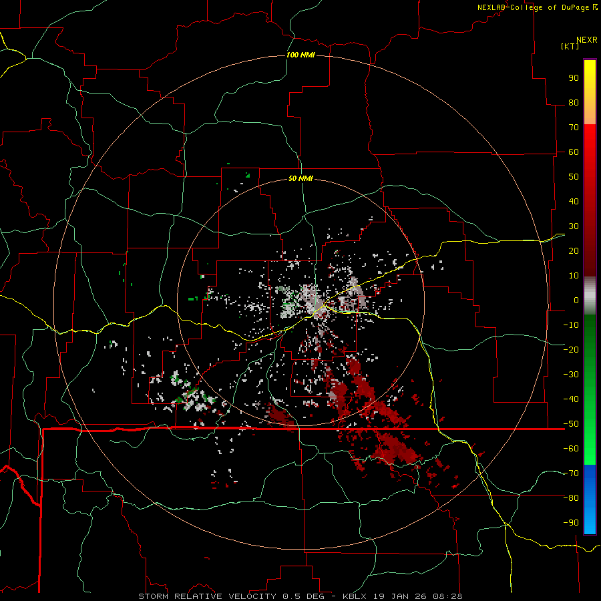Click the 20 value on the velocity scale
The width and height of the screenshot is (601, 601).
pyautogui.click(x=574, y=250)
